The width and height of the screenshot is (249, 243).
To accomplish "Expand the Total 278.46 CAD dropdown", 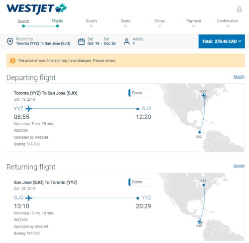I will tap(222, 41).
